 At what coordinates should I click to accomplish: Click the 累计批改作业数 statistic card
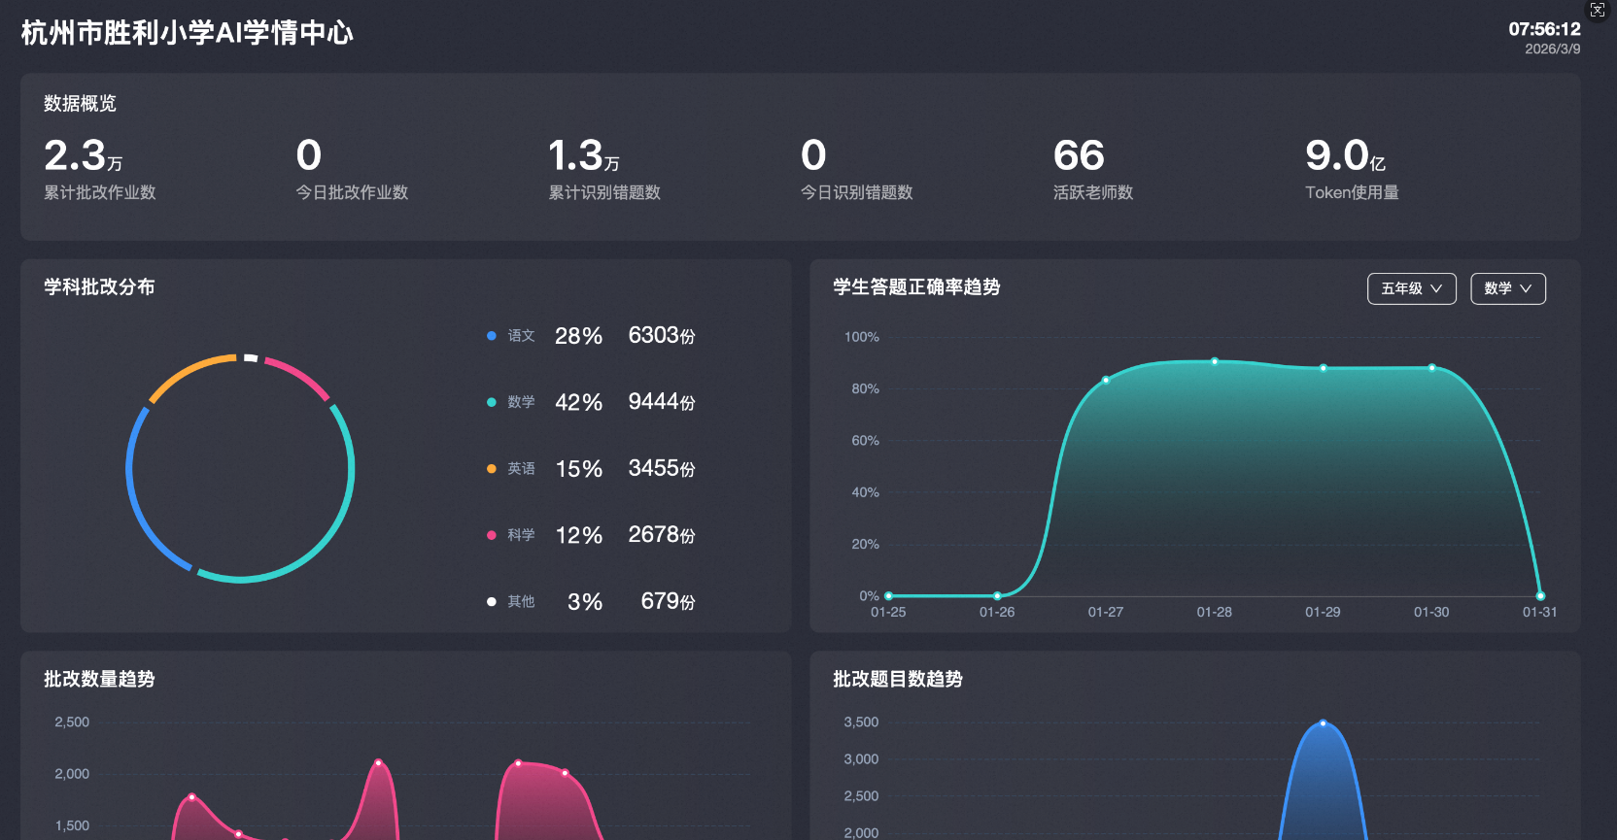(99, 168)
